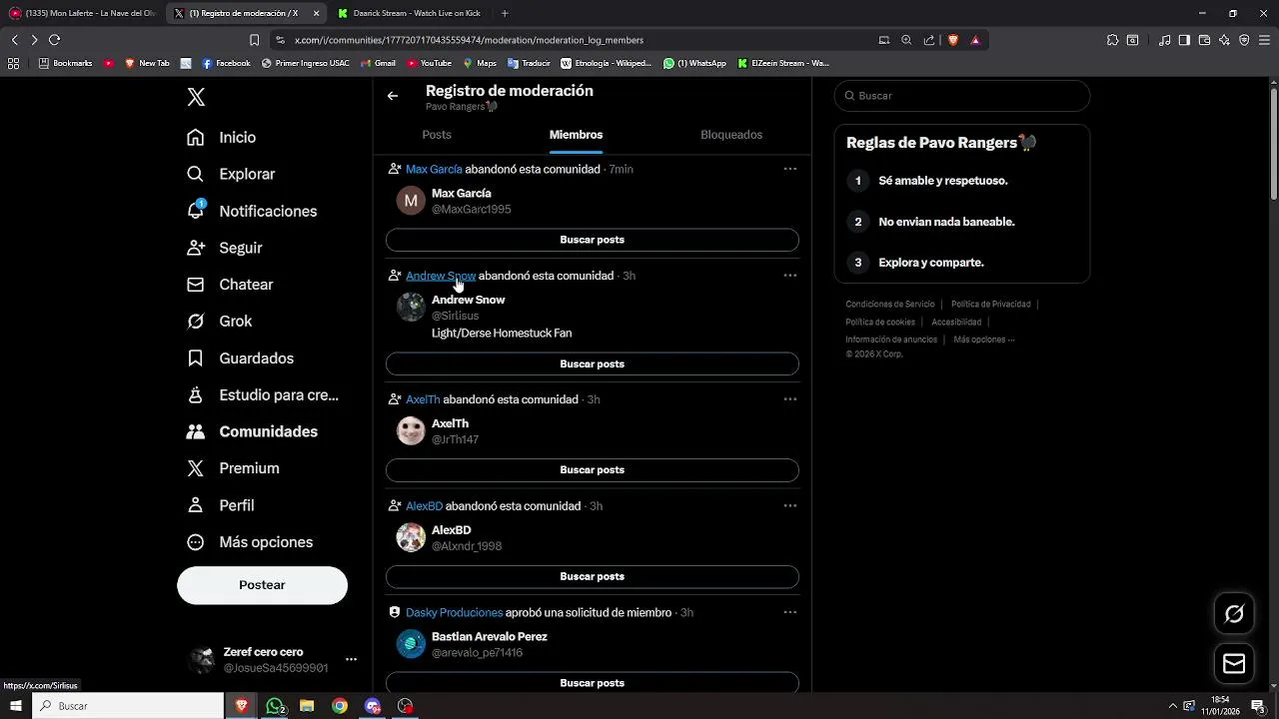Click the Windows taskbar Buscar search box
Viewport: 1279px width, 719px height.
130,706
